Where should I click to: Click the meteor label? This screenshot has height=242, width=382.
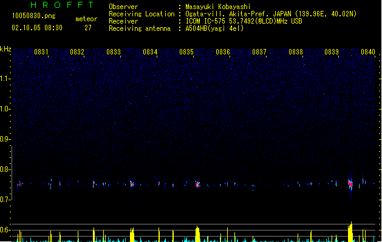(86, 19)
